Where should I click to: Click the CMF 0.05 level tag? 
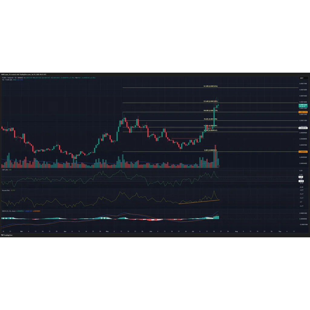[x=301, y=177]
